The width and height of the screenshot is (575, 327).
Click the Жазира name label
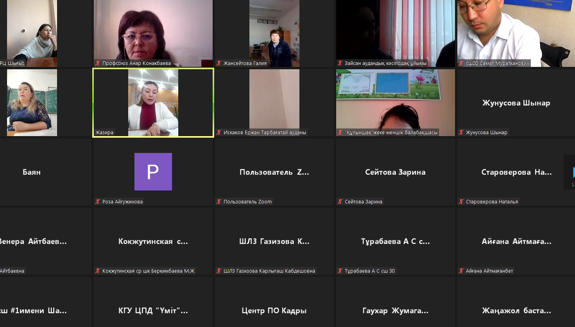(104, 132)
